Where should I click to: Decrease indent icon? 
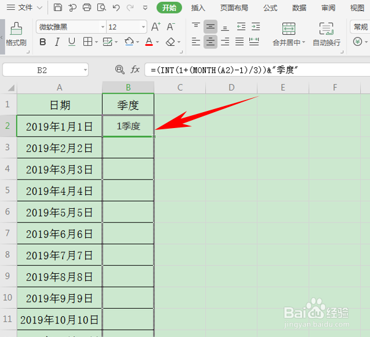[241, 26]
